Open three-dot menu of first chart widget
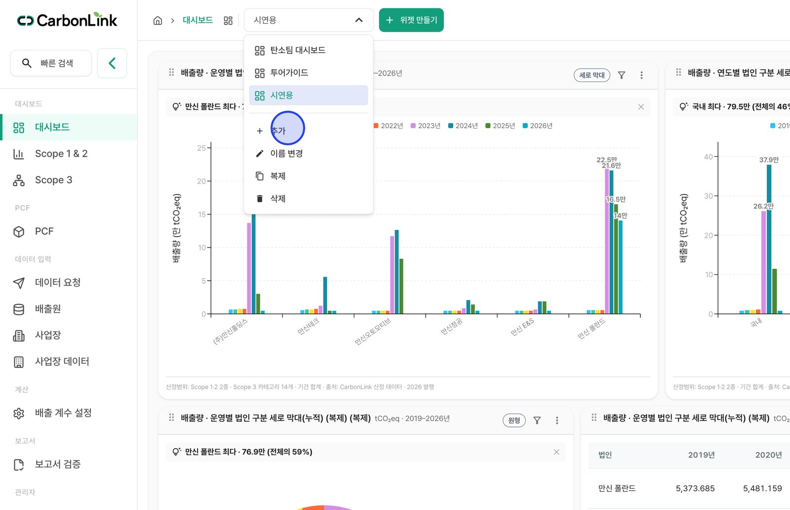790x510 pixels. [641, 75]
